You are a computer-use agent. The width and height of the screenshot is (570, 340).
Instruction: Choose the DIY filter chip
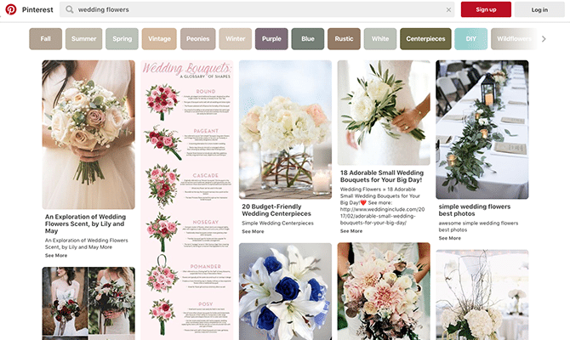pyautogui.click(x=470, y=39)
